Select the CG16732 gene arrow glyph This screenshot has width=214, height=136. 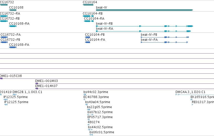click(4, 5)
